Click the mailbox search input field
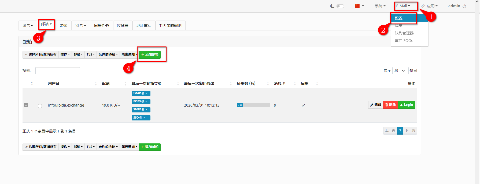480x184 pixels. [x=58, y=71]
